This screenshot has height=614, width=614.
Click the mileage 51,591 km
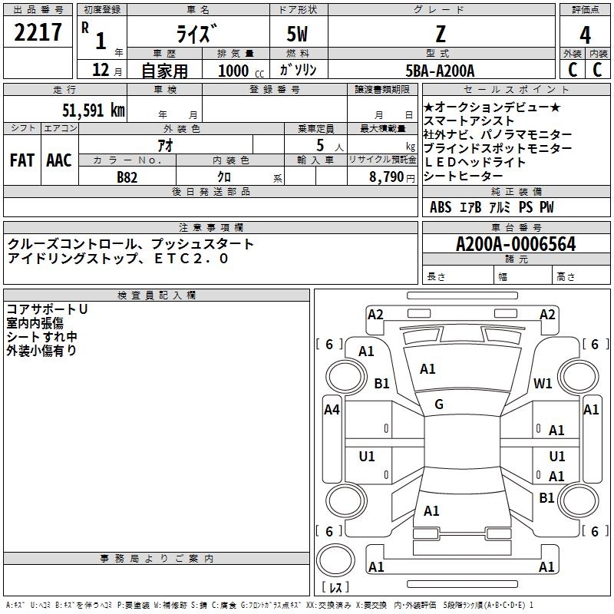[94, 110]
